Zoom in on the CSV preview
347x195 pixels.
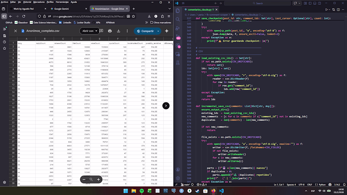click(98, 179)
